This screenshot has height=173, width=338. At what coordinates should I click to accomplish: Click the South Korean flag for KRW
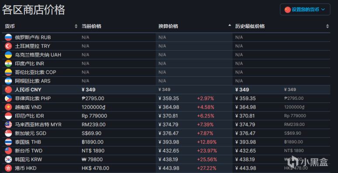click(8, 159)
